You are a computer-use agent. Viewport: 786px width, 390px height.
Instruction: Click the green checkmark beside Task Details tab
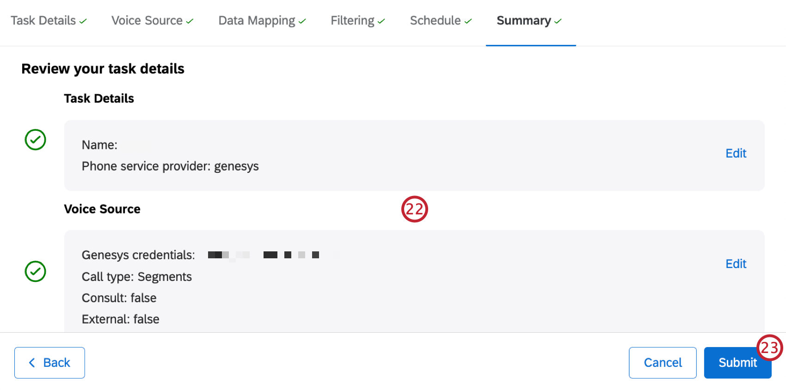83,20
